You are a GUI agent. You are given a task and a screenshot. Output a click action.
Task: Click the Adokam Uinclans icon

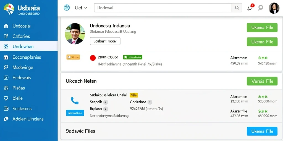pyautogui.click(x=6, y=119)
